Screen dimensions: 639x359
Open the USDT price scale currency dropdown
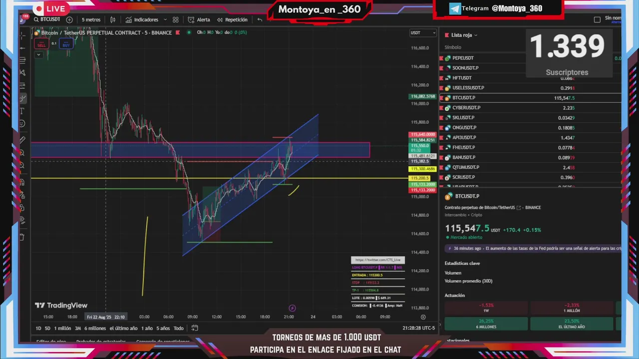[x=423, y=33]
